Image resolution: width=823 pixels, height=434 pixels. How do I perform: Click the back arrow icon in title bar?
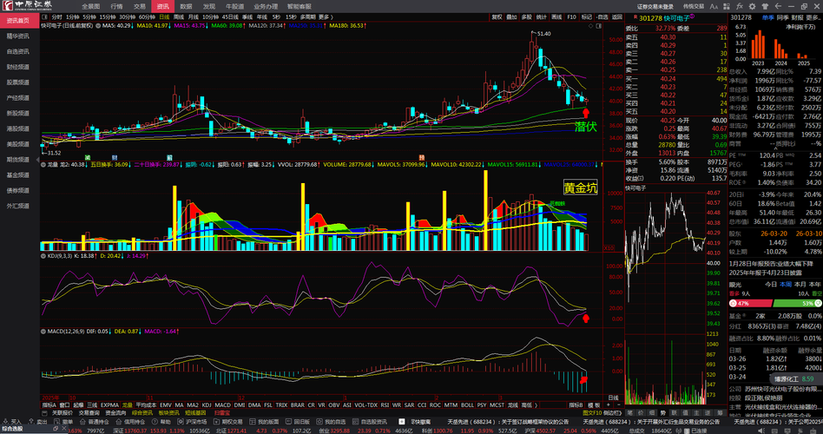tap(778, 6)
